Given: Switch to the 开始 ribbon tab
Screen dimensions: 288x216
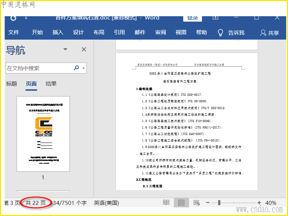Looking at the screenshot, I should coord(37,32).
